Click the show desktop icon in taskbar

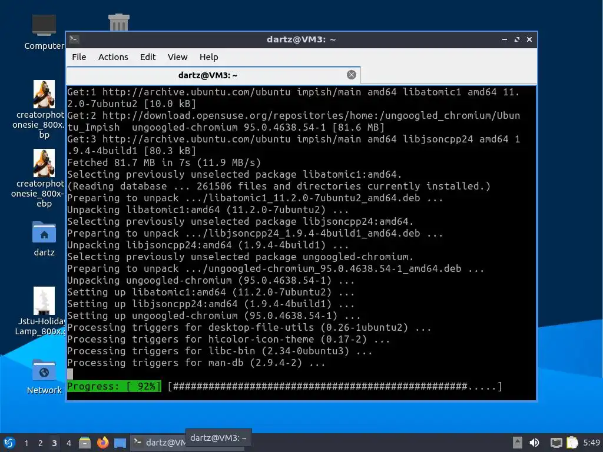click(x=120, y=443)
